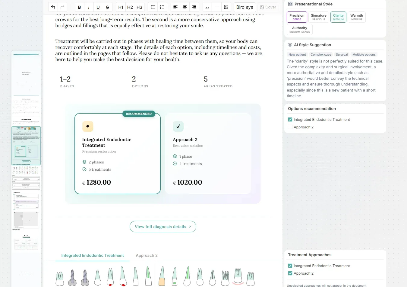The image size is (407, 287).
Task: Uncheck Approach 2 under Treatment Approaches
Action: pyautogui.click(x=290, y=273)
